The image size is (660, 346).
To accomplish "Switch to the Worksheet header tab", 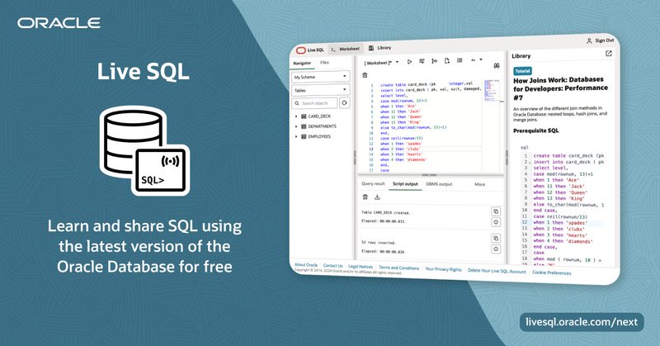I will (345, 49).
